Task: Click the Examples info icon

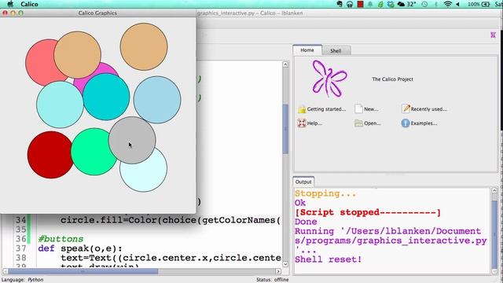Action: (x=406, y=123)
